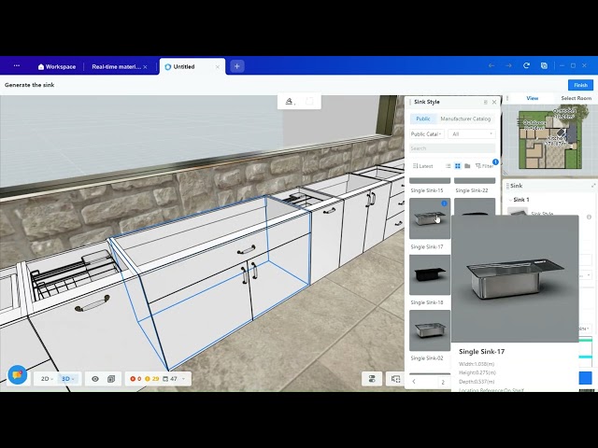Open the Latest sort option

pos(423,166)
